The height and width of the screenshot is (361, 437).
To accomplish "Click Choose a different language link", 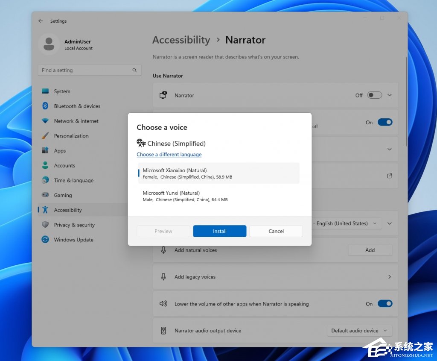I will 169,155.
